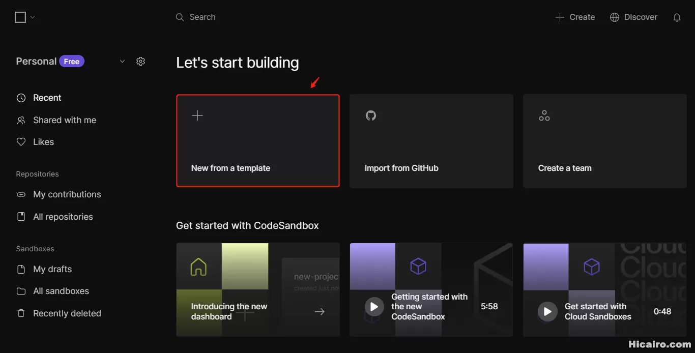Image resolution: width=695 pixels, height=353 pixels.
Task: Click cube icon on Getting started video
Action: click(x=418, y=266)
